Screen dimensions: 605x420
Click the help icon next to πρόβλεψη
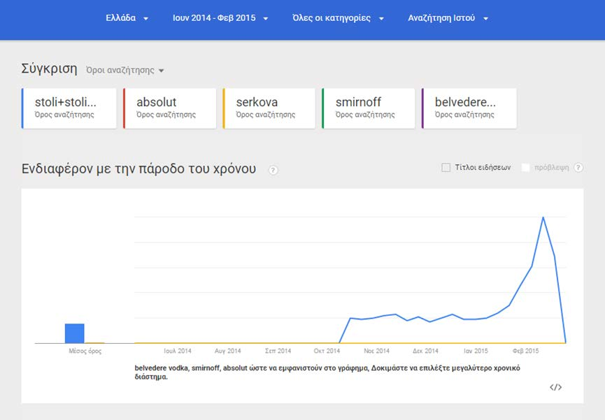578,168
